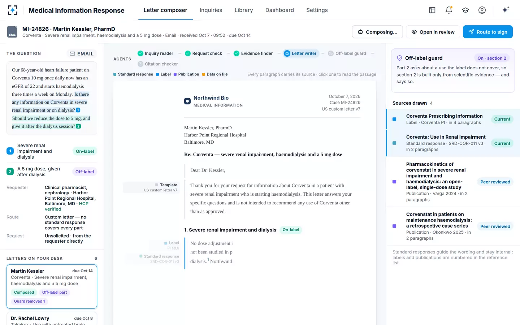This screenshot has width=520, height=325.
Task: Open Corventa: Use in Renal Impairment source
Action: [x=453, y=143]
